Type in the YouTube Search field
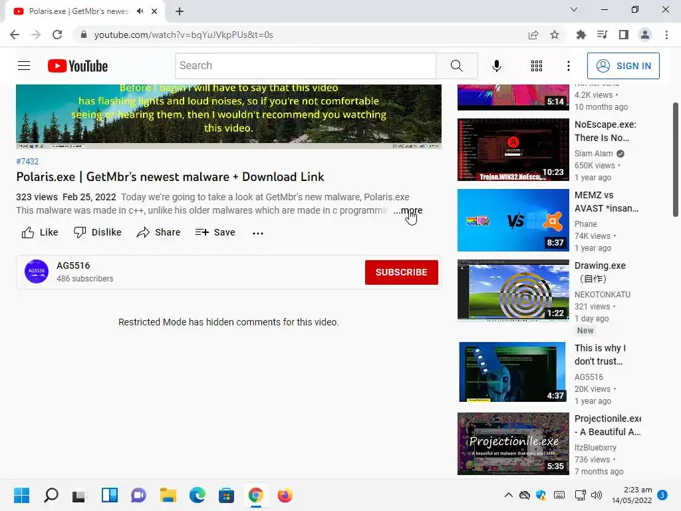Screen dimensions: 681x511 tap(306, 66)
